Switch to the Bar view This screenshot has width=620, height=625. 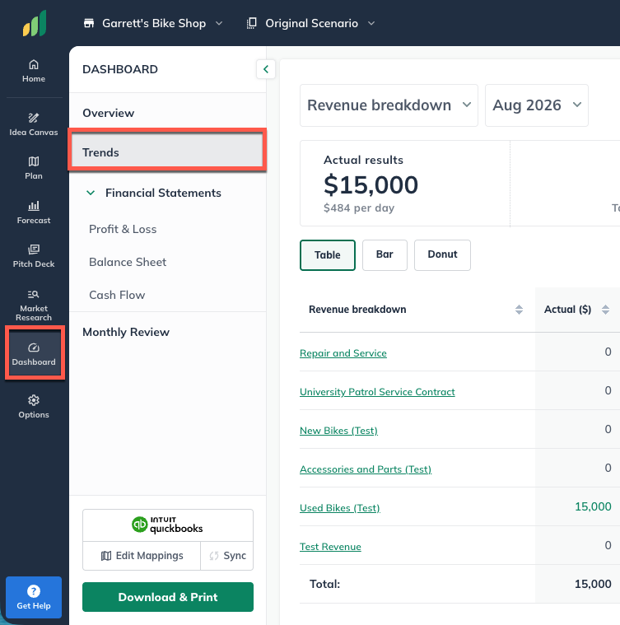click(385, 255)
